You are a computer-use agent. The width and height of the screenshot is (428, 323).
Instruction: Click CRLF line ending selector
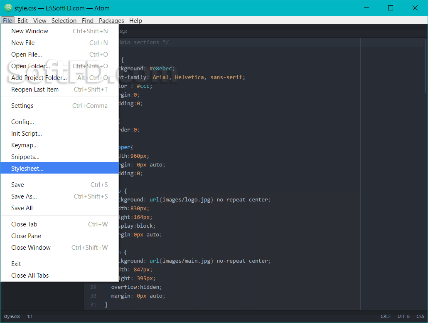point(386,316)
